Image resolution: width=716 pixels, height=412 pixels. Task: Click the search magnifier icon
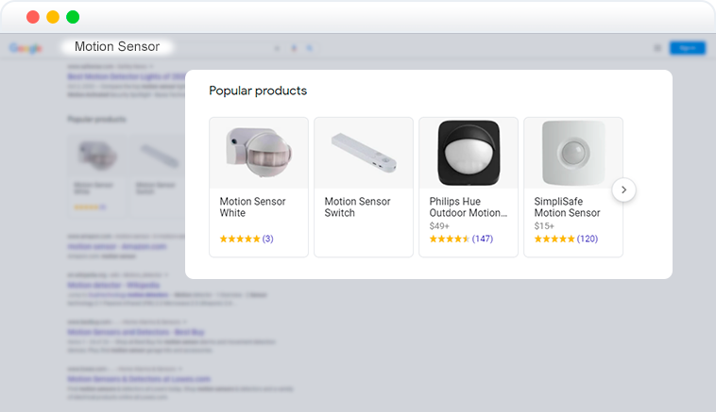coord(310,48)
